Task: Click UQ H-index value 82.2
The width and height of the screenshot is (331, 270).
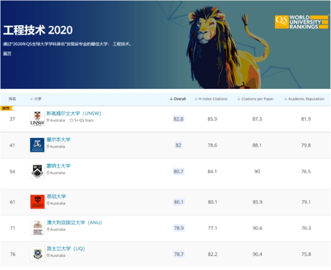Action: 212,254
